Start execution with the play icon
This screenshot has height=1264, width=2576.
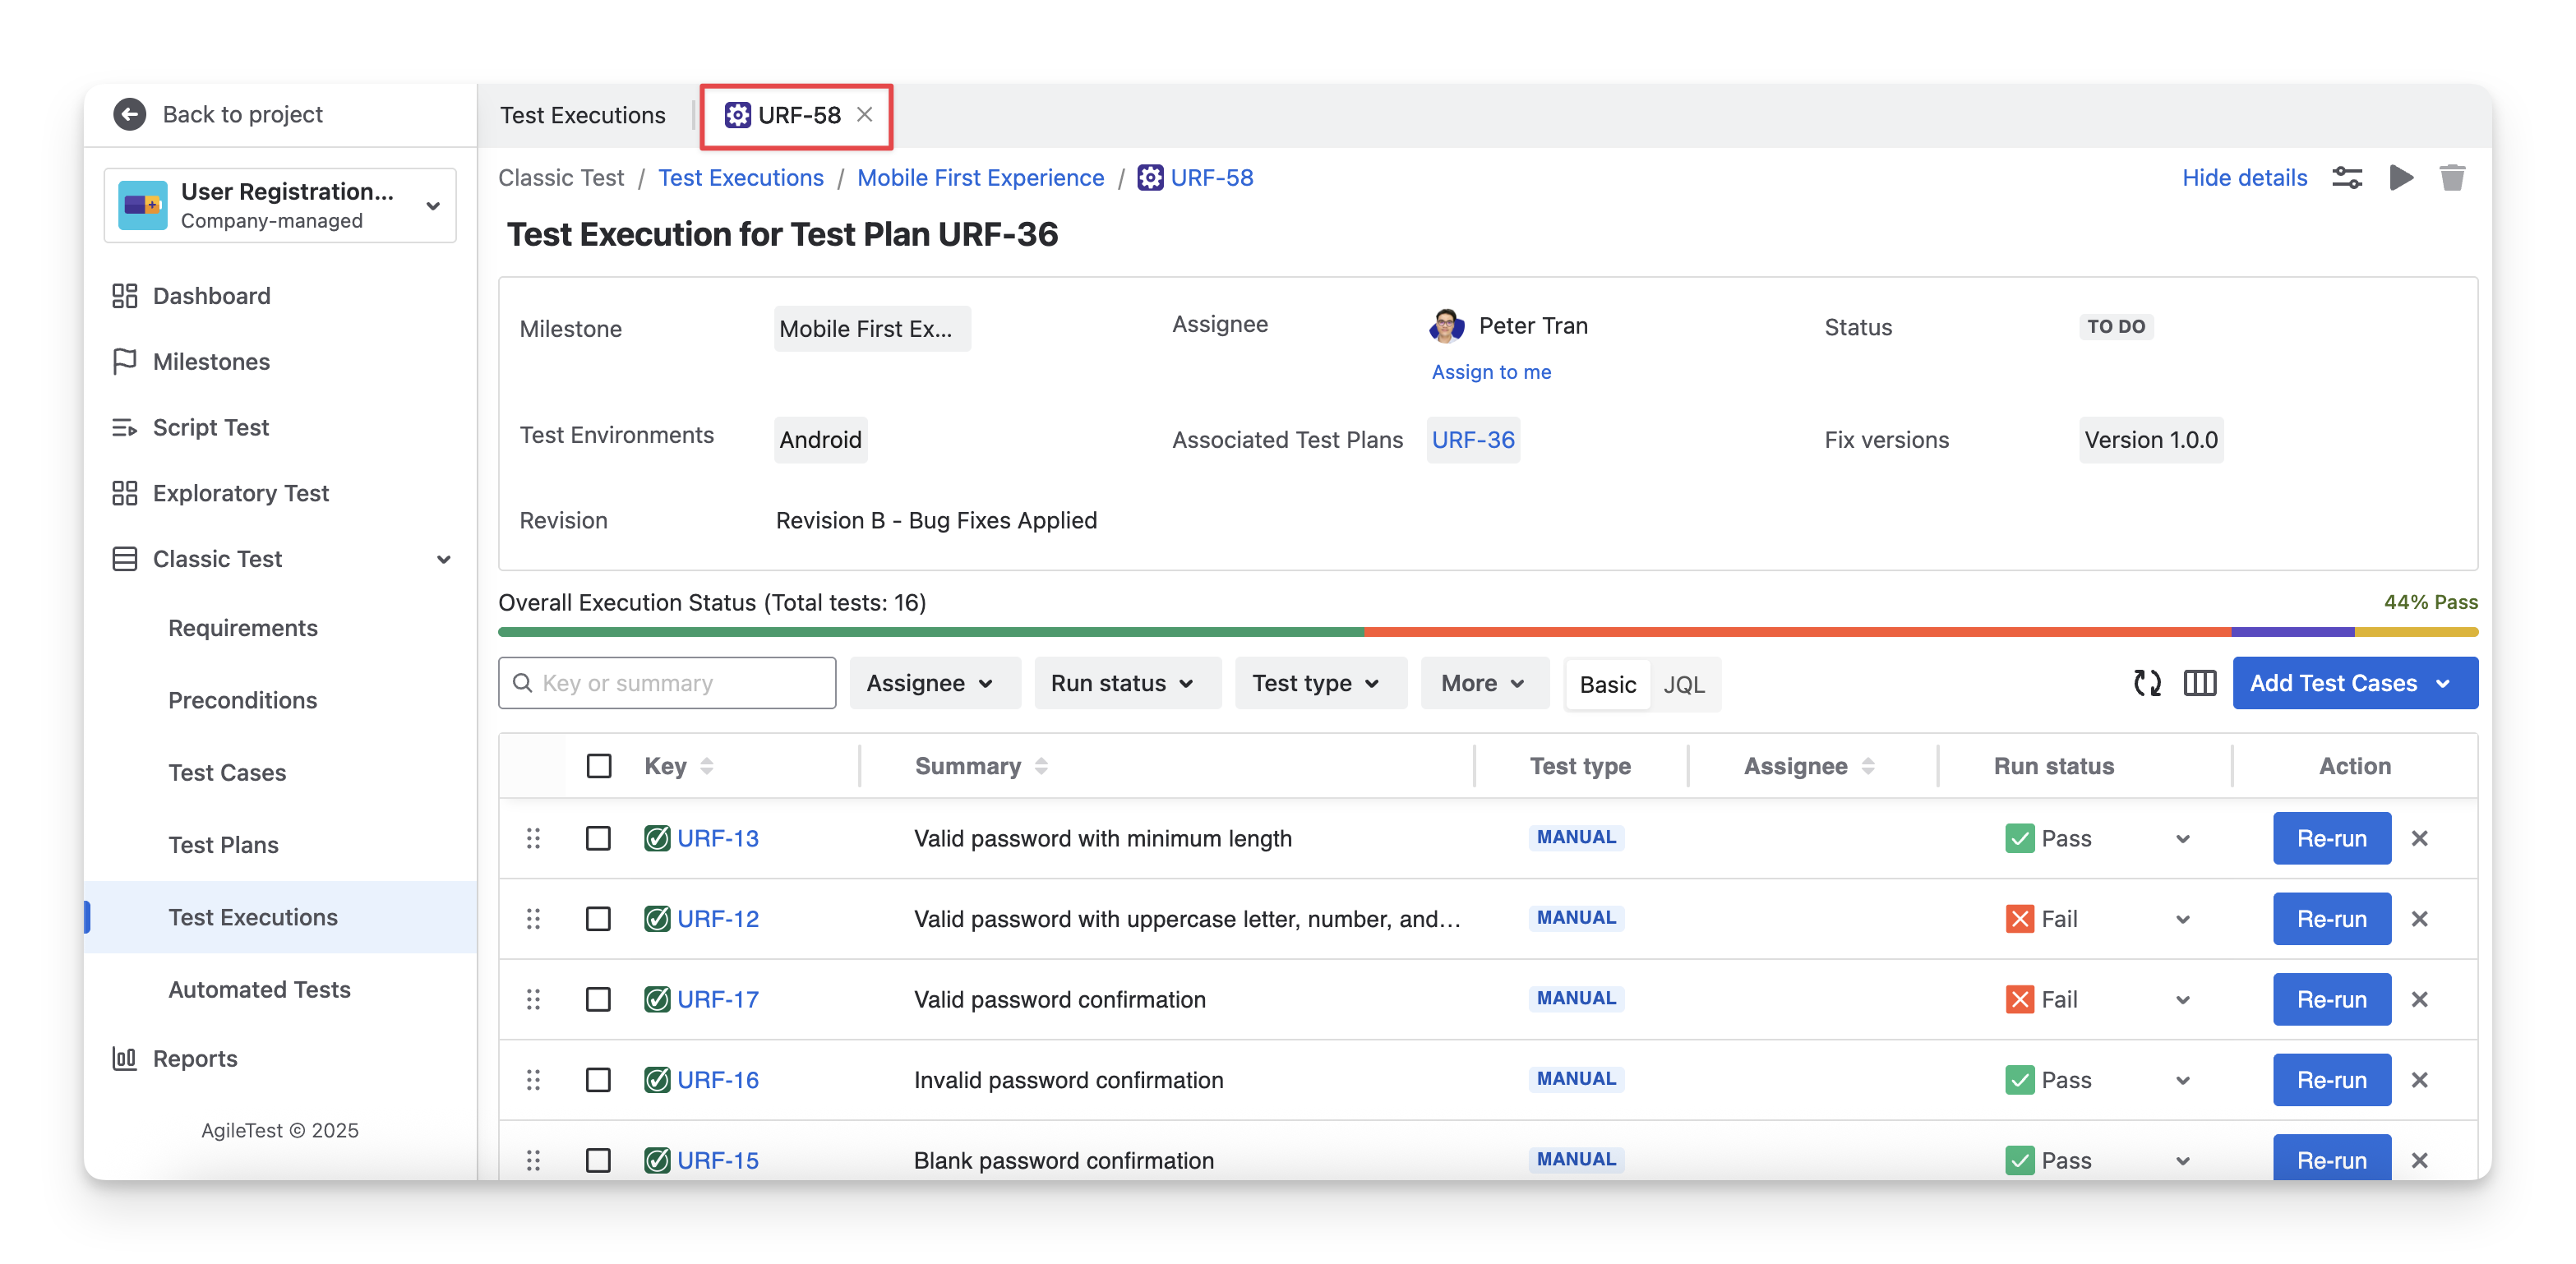click(x=2401, y=178)
